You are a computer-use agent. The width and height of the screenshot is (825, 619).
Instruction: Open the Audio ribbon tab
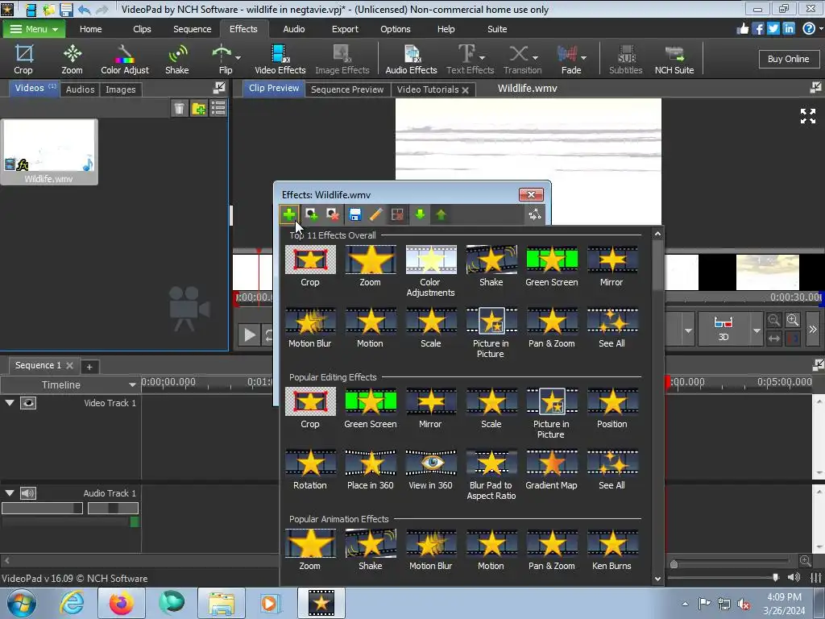coord(293,29)
